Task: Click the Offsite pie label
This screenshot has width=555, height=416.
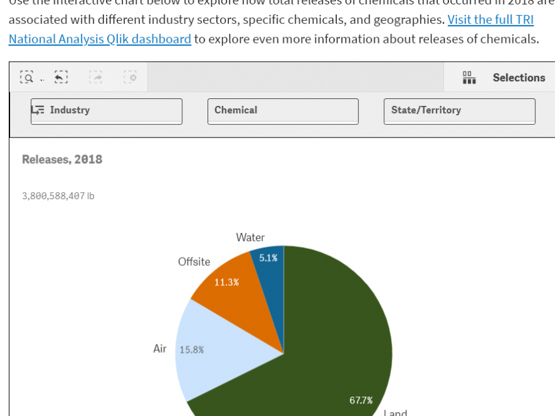Action: click(194, 262)
